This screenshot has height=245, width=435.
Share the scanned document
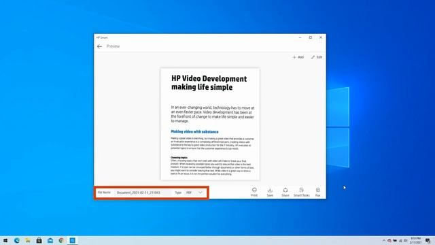click(285, 192)
